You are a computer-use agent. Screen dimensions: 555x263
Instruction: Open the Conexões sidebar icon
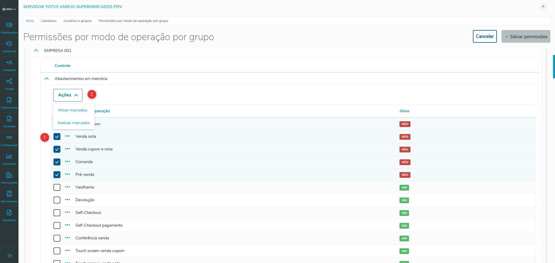(9, 119)
